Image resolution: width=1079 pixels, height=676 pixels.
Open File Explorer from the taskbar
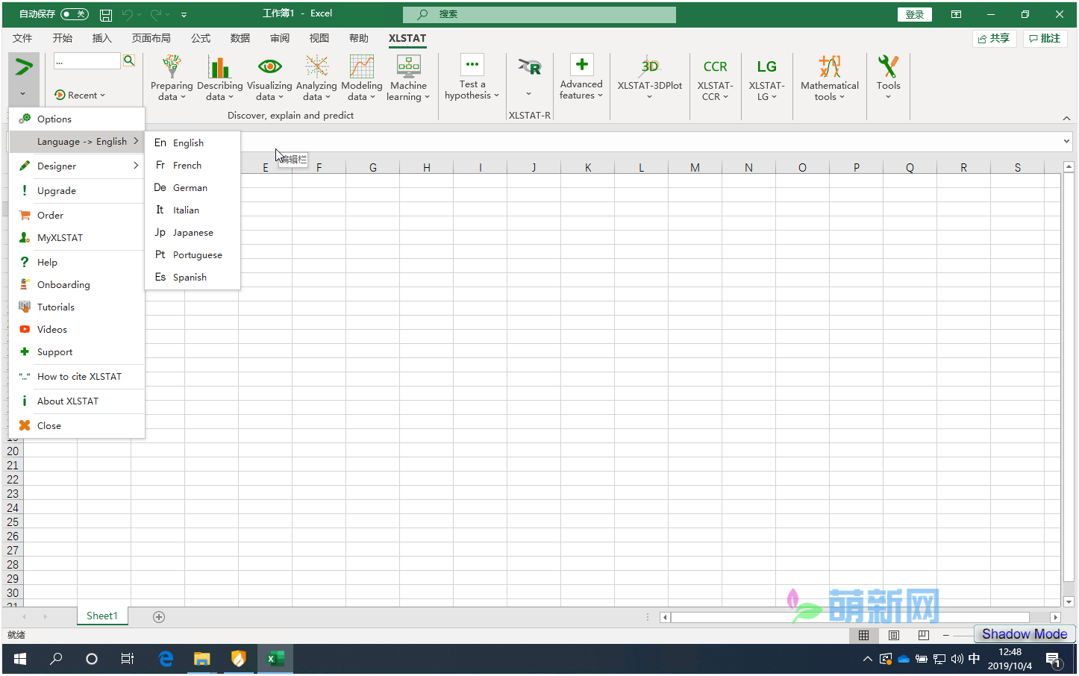[x=202, y=659]
